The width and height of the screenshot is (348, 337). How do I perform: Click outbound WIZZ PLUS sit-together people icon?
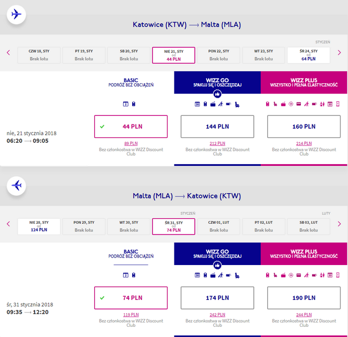322,104
